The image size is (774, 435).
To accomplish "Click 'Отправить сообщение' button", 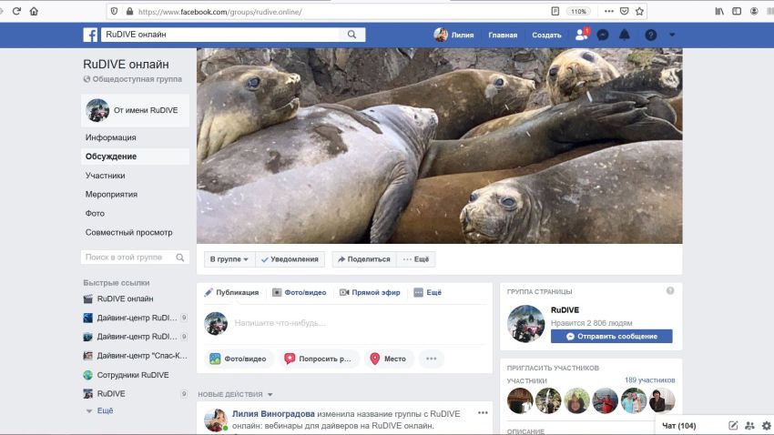I will click(612, 337).
